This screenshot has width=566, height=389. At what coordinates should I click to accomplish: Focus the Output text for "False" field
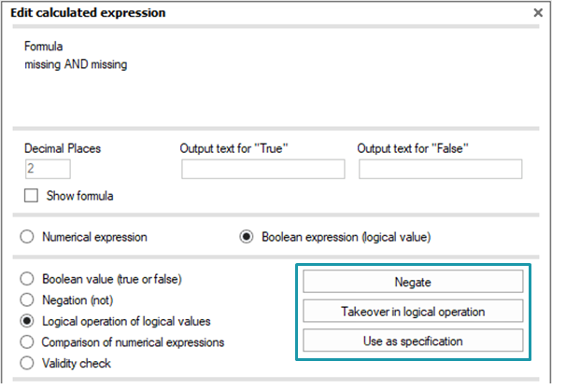pyautogui.click(x=441, y=169)
